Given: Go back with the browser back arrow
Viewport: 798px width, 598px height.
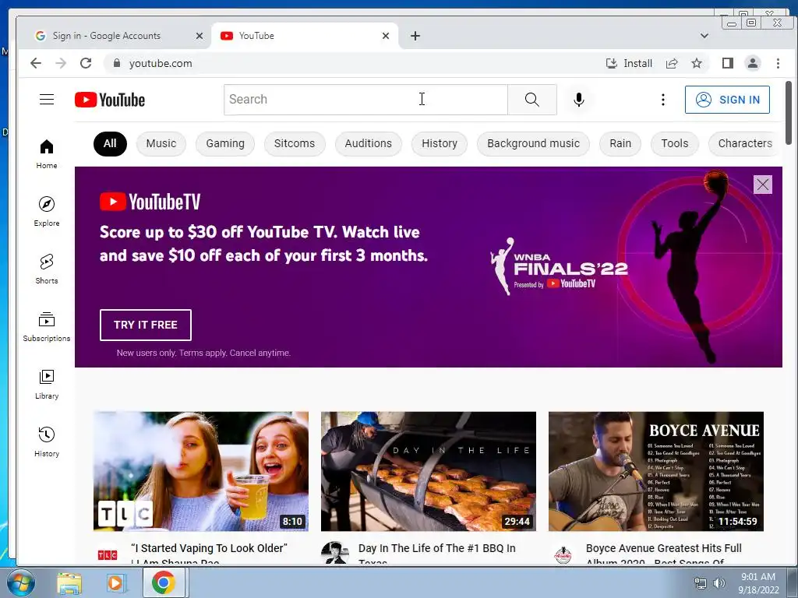Looking at the screenshot, I should 36,63.
